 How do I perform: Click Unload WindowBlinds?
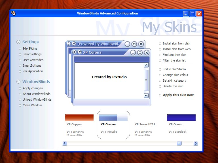37,100
